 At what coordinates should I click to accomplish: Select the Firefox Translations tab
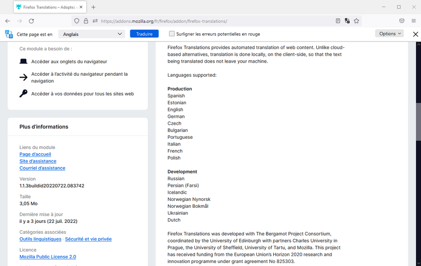tap(49, 7)
